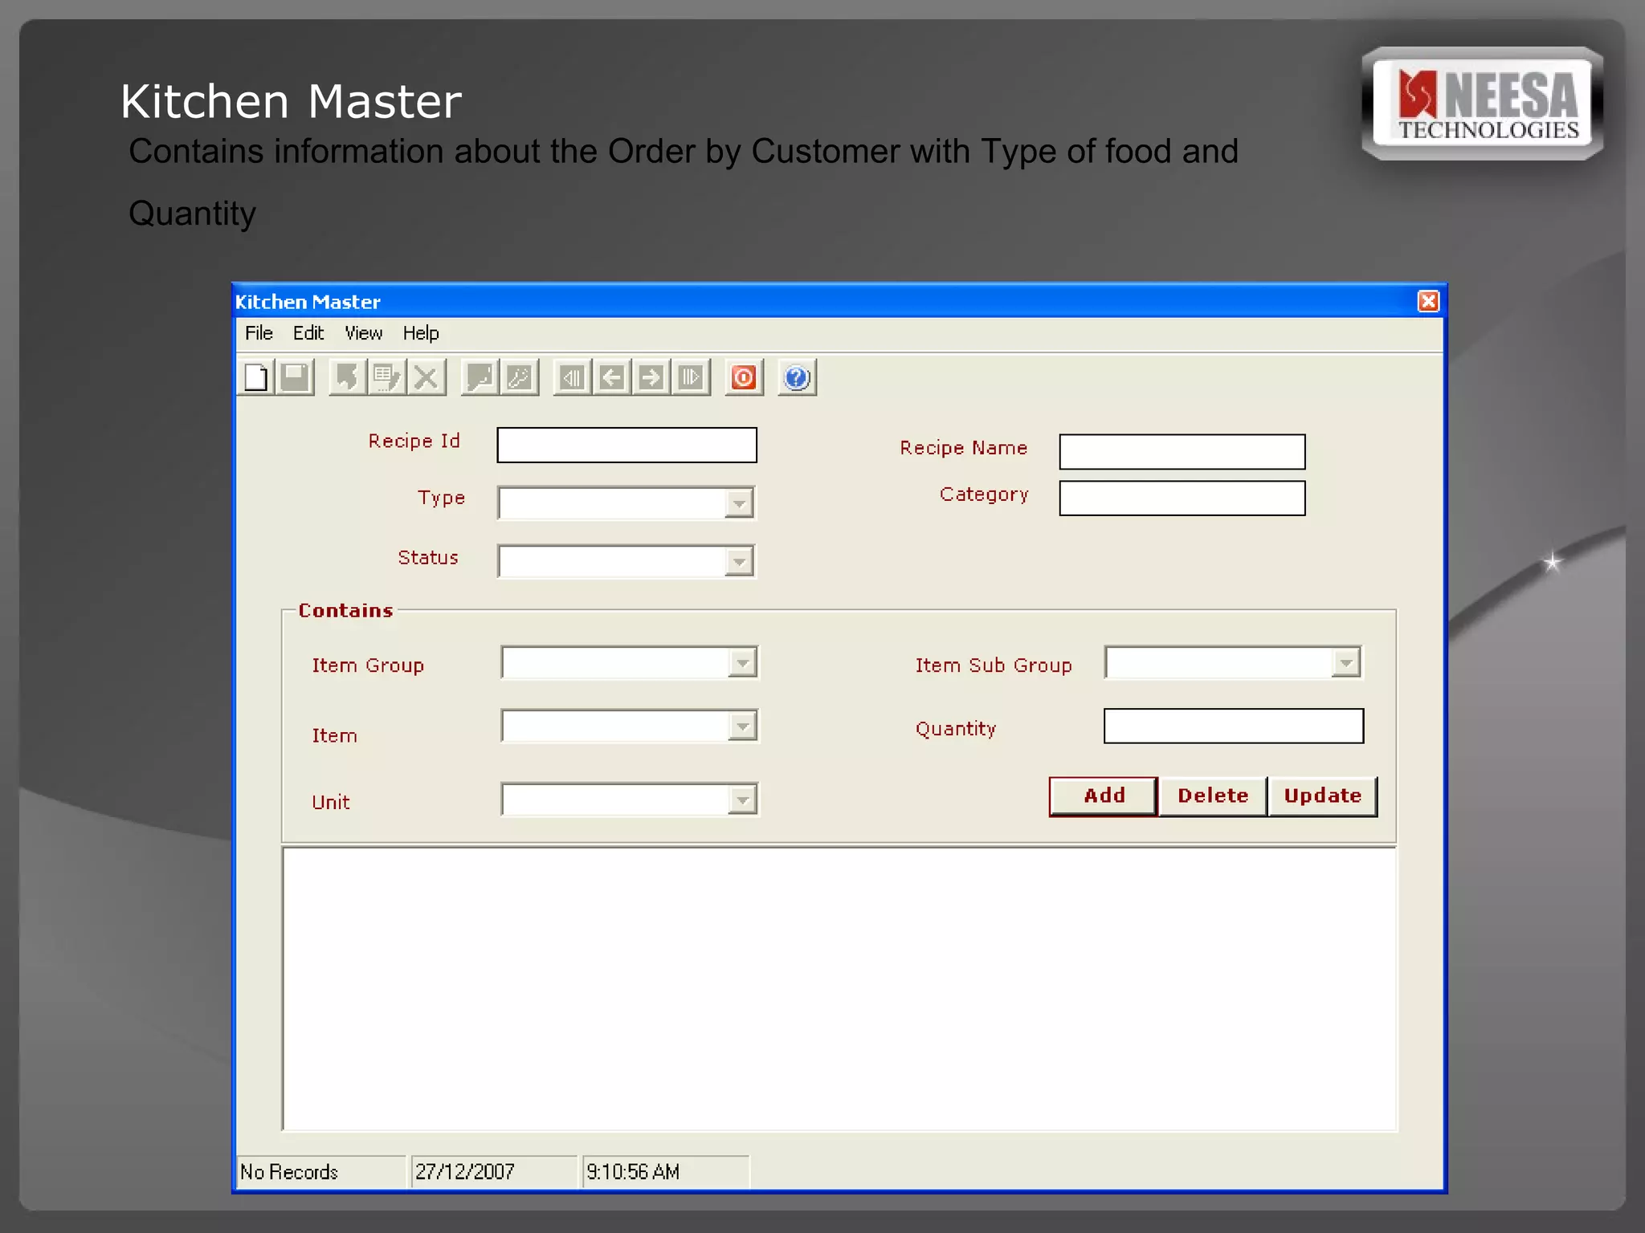Go to last record icon
The image size is (1645, 1233).
(x=691, y=377)
